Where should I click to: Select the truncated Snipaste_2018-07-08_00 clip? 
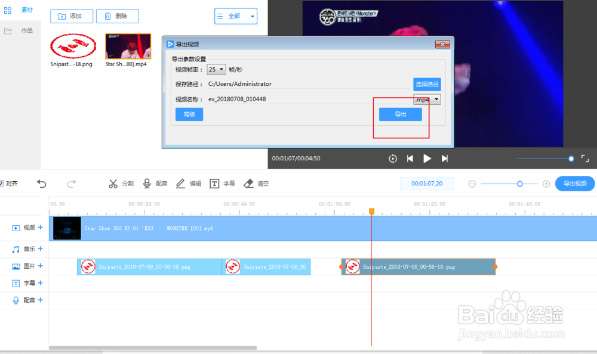(x=266, y=267)
